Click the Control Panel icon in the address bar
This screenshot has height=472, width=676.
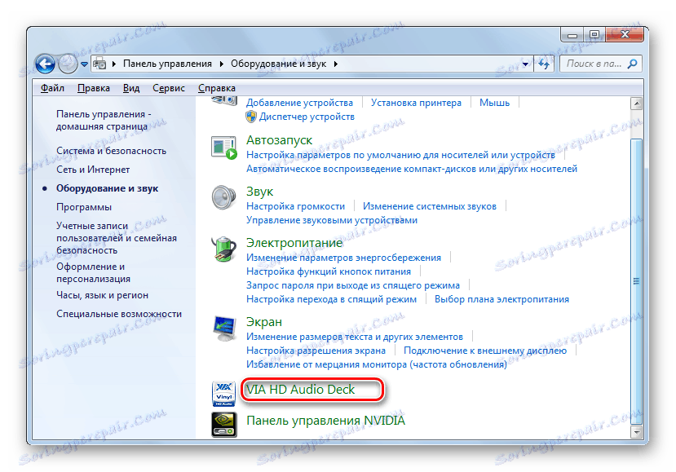(99, 64)
